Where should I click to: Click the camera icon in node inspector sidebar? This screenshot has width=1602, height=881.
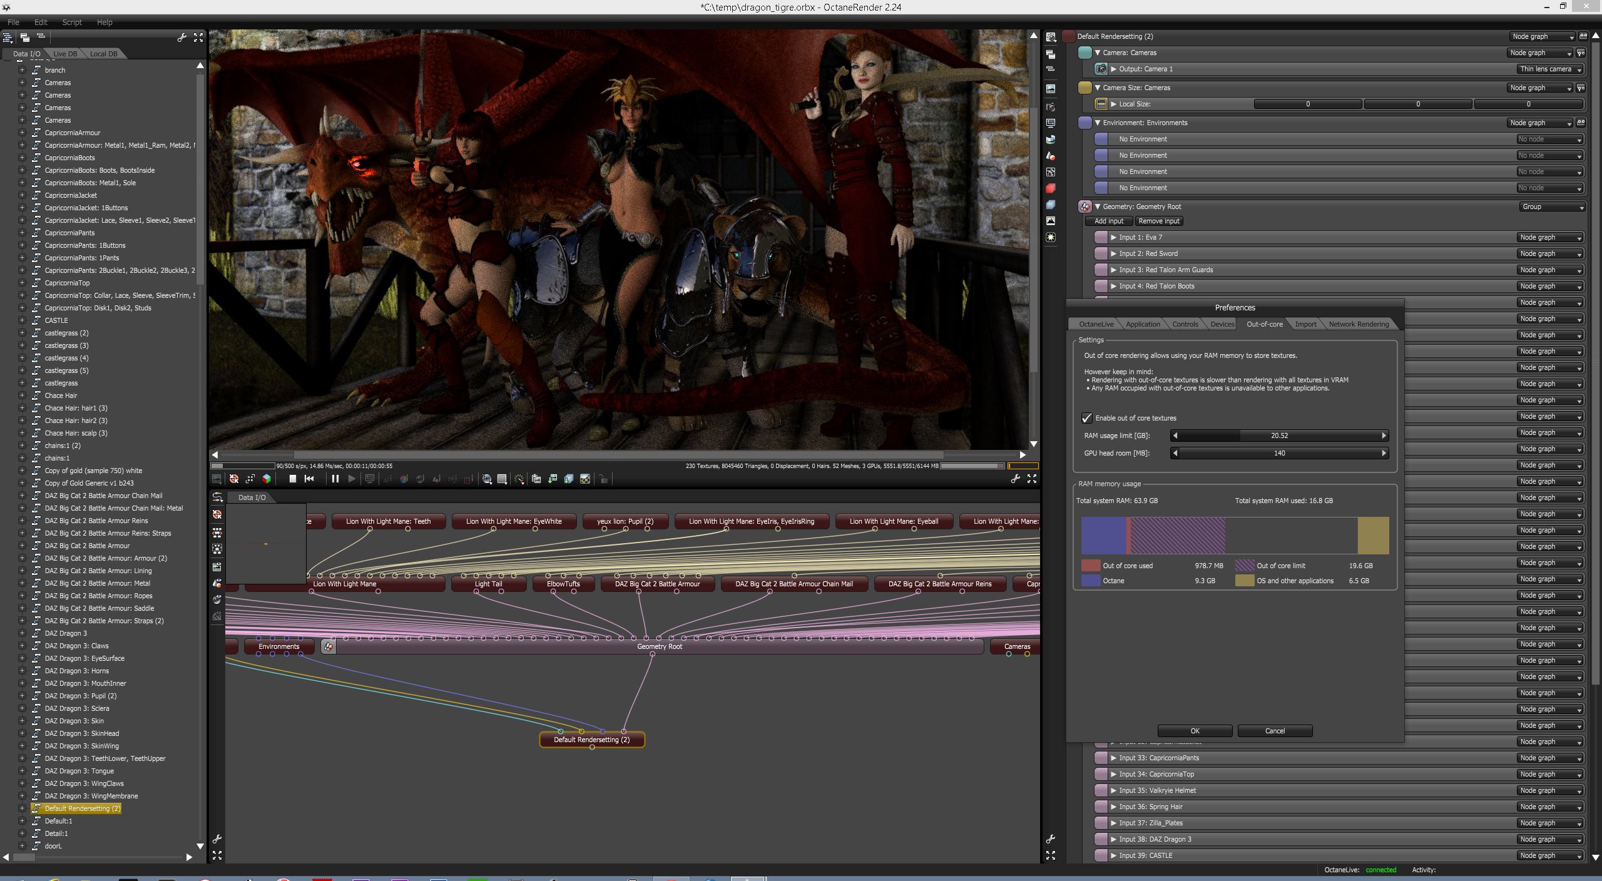point(1051,107)
